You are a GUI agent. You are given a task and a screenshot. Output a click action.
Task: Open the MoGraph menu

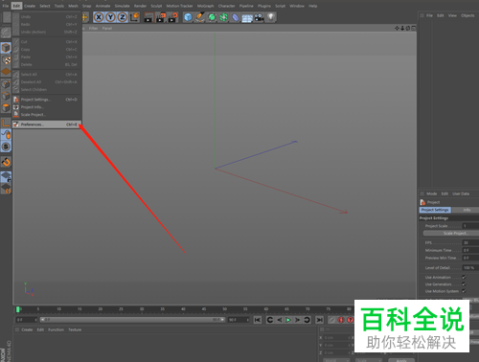[x=205, y=6]
